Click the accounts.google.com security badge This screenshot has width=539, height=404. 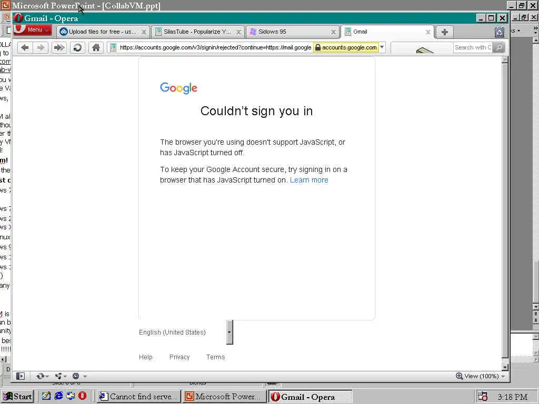click(x=346, y=47)
